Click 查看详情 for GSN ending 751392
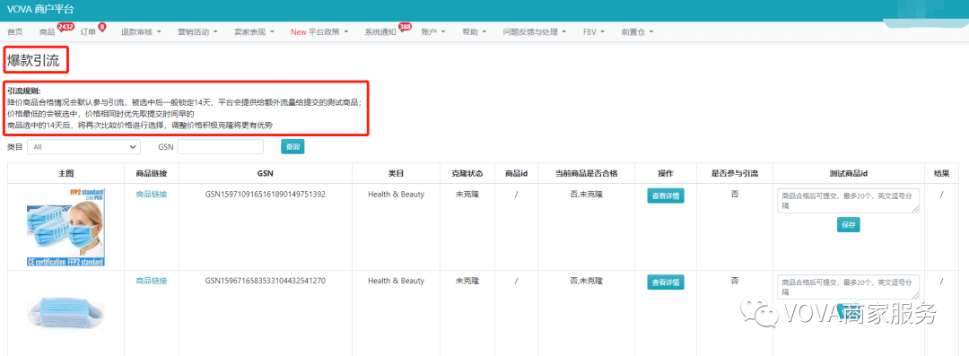 point(666,195)
